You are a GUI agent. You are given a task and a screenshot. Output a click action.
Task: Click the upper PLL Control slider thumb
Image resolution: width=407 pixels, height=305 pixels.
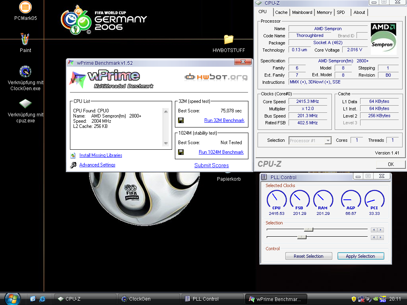(x=309, y=230)
